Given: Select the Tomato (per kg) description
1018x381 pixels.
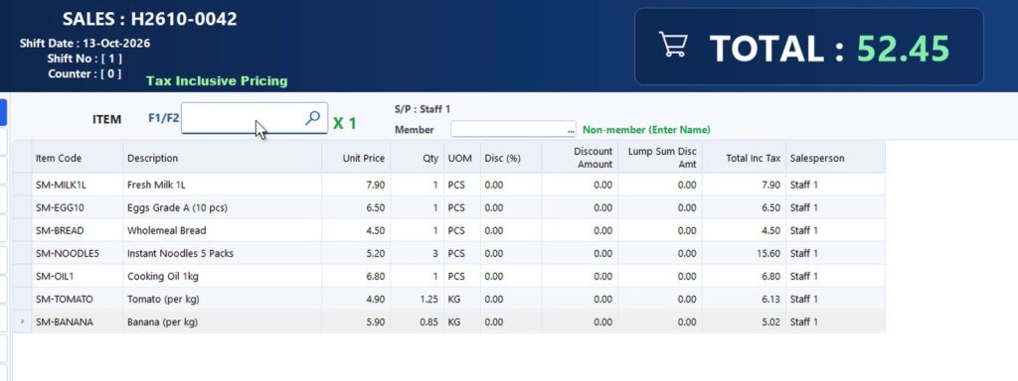Looking at the screenshot, I should pos(222,299).
